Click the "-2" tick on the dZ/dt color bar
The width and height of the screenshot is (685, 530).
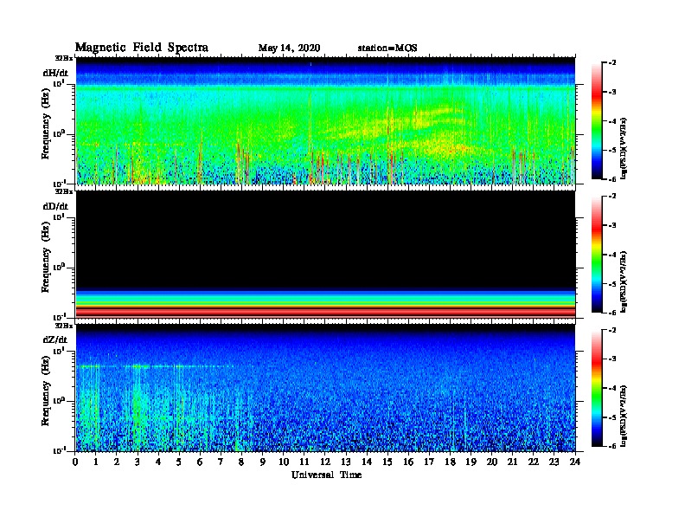coord(612,331)
